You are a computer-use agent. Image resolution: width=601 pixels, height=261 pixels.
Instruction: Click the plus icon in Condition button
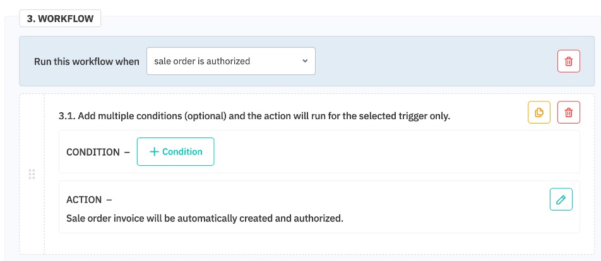coord(154,152)
